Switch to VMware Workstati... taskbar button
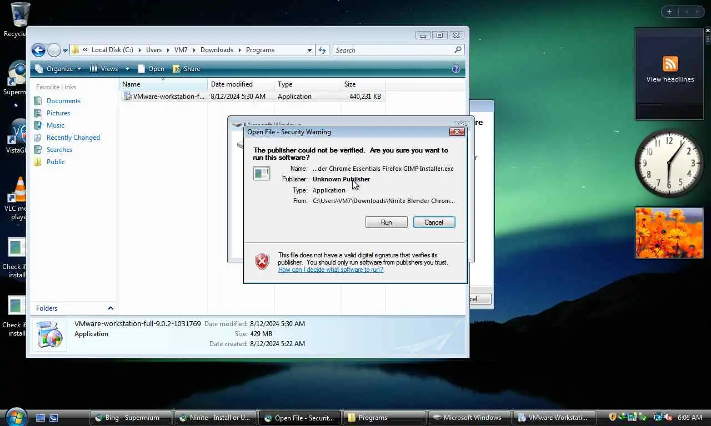 [x=554, y=418]
